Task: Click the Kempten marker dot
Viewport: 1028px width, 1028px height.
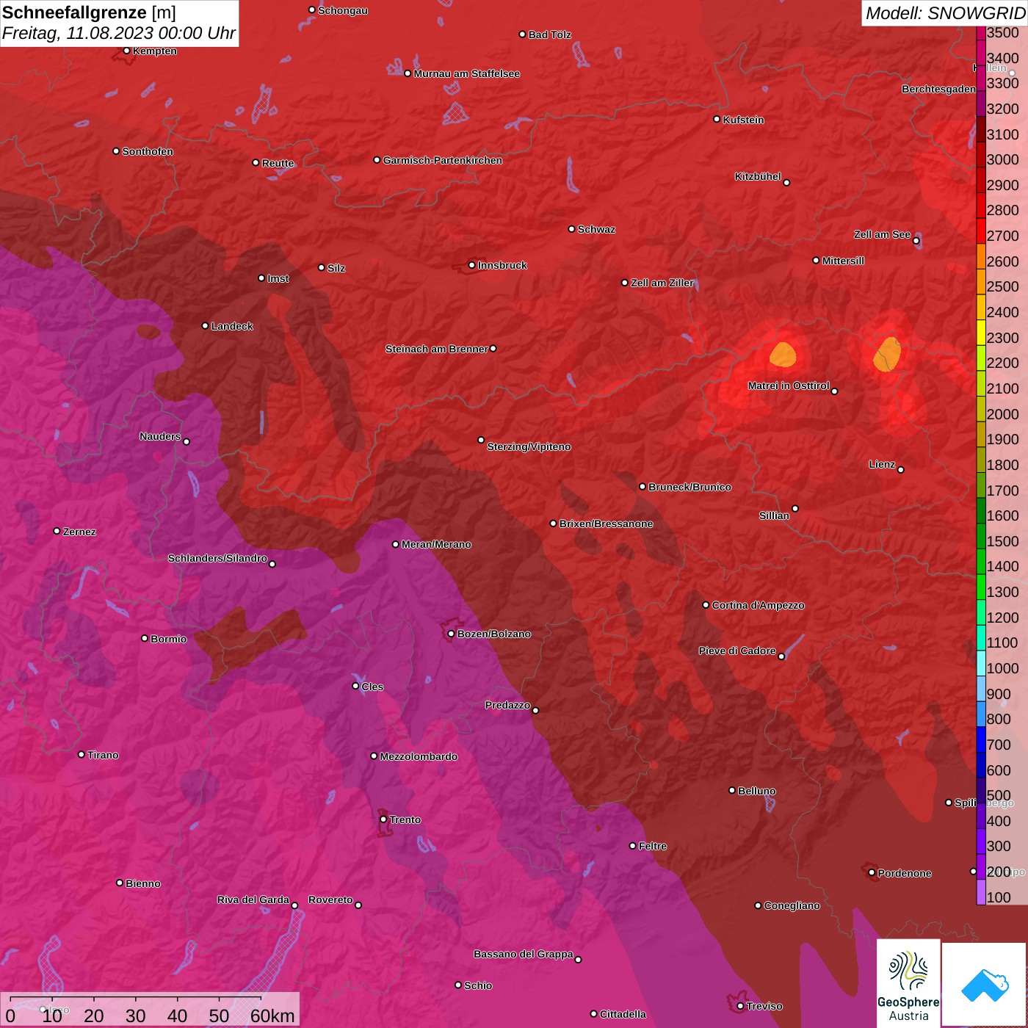Action: (x=126, y=51)
